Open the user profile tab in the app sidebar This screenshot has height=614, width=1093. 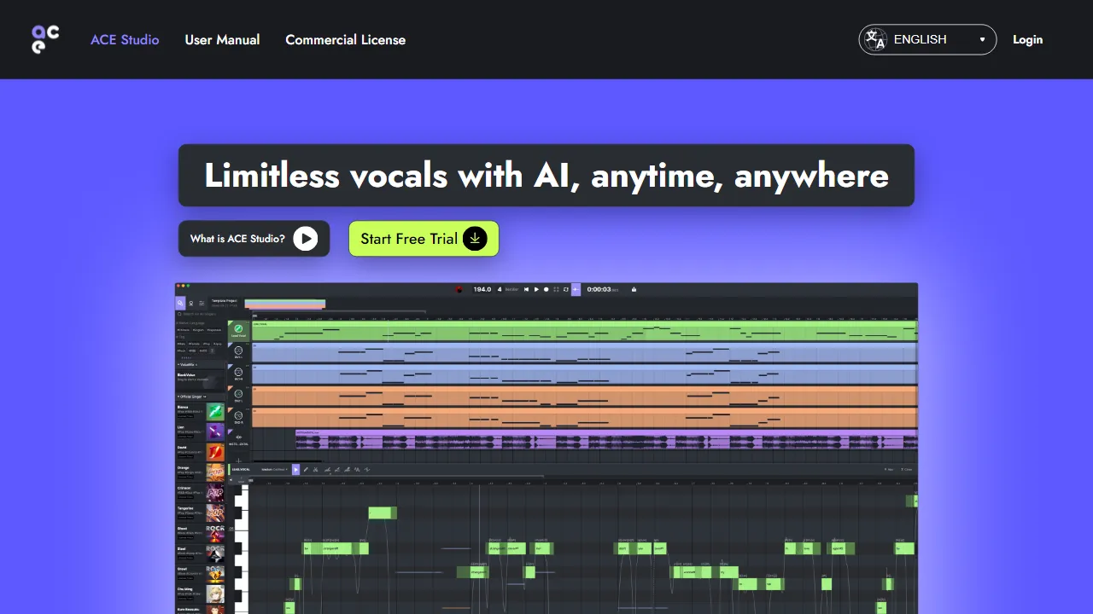point(191,303)
